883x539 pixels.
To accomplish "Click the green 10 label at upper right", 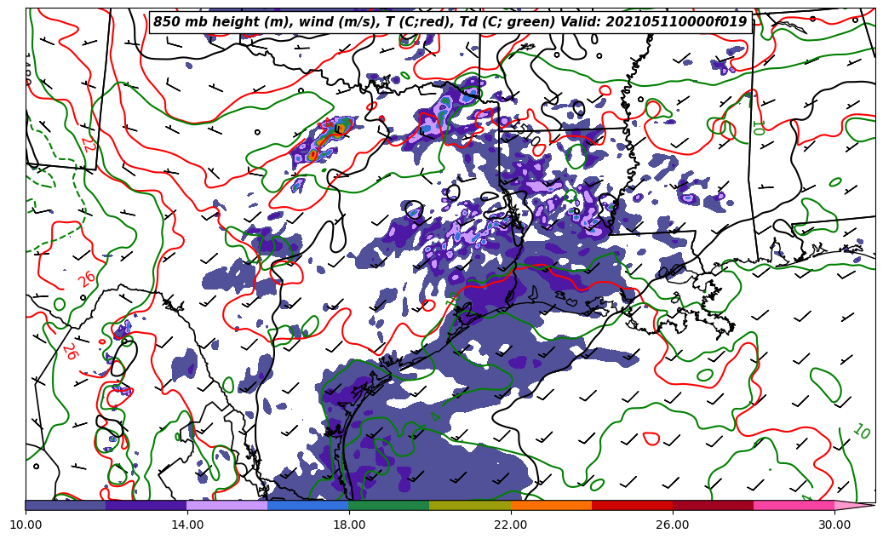I will 757,128.
